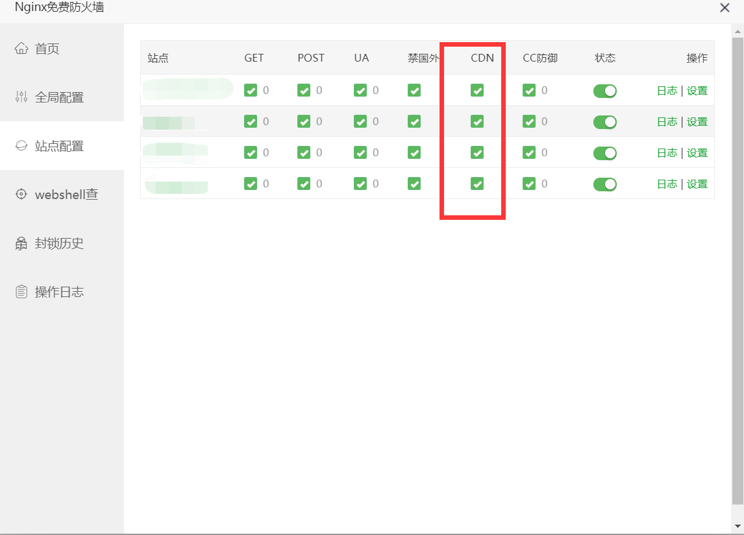Open 日志 link in first site row

tap(667, 91)
